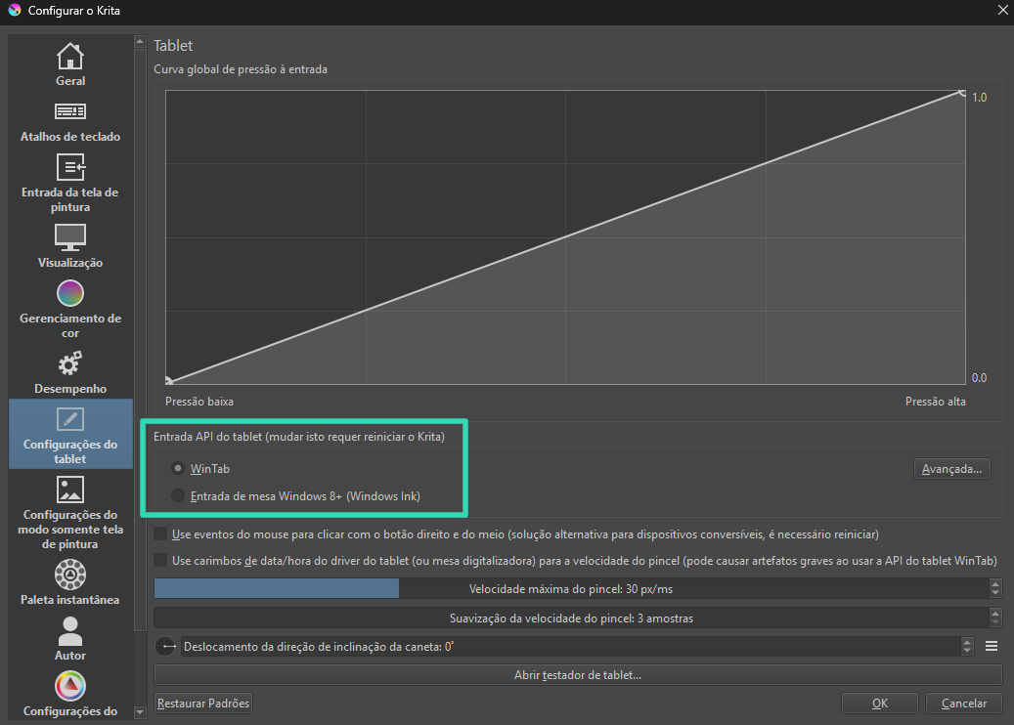The image size is (1014, 725).
Task: Click the lower-left pressure curve control point
Action: (169, 381)
